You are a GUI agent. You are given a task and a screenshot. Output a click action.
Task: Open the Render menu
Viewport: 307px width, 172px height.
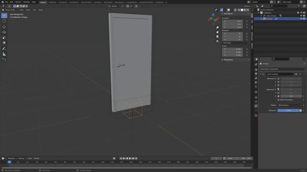(18, 2)
